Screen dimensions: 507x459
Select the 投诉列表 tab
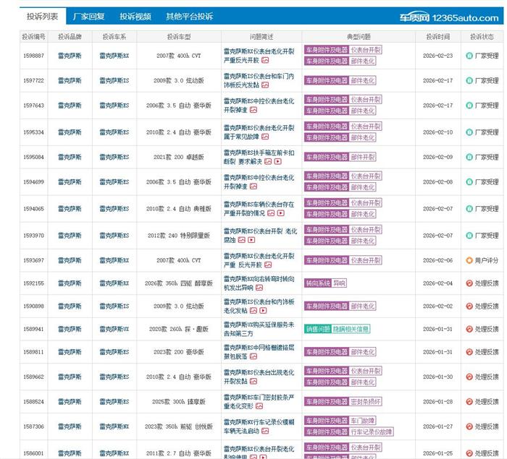(x=42, y=16)
